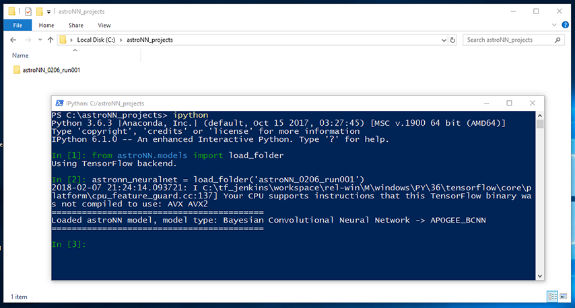The width and height of the screenshot is (575, 308).
Task: Click the New folder quick access icon
Action: pos(39,11)
